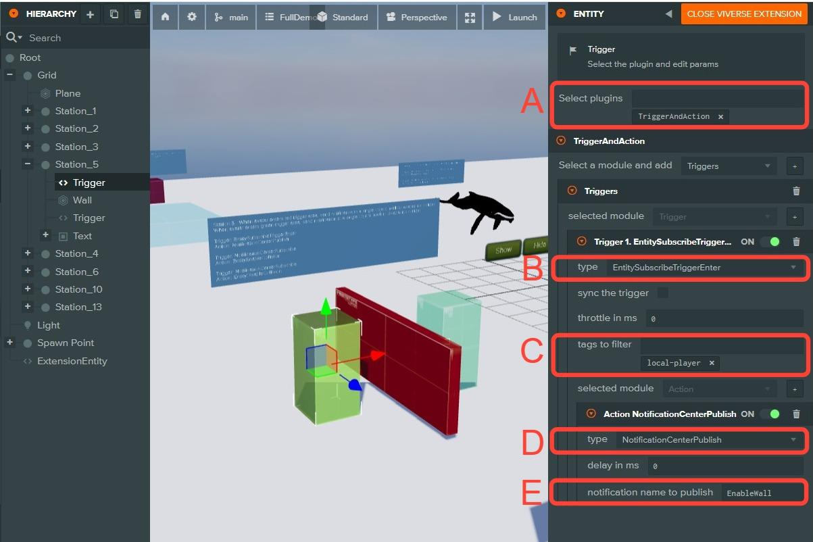Toggle Action NotificationCenterPublish ON switch
The image size is (813, 542).
[x=770, y=414]
